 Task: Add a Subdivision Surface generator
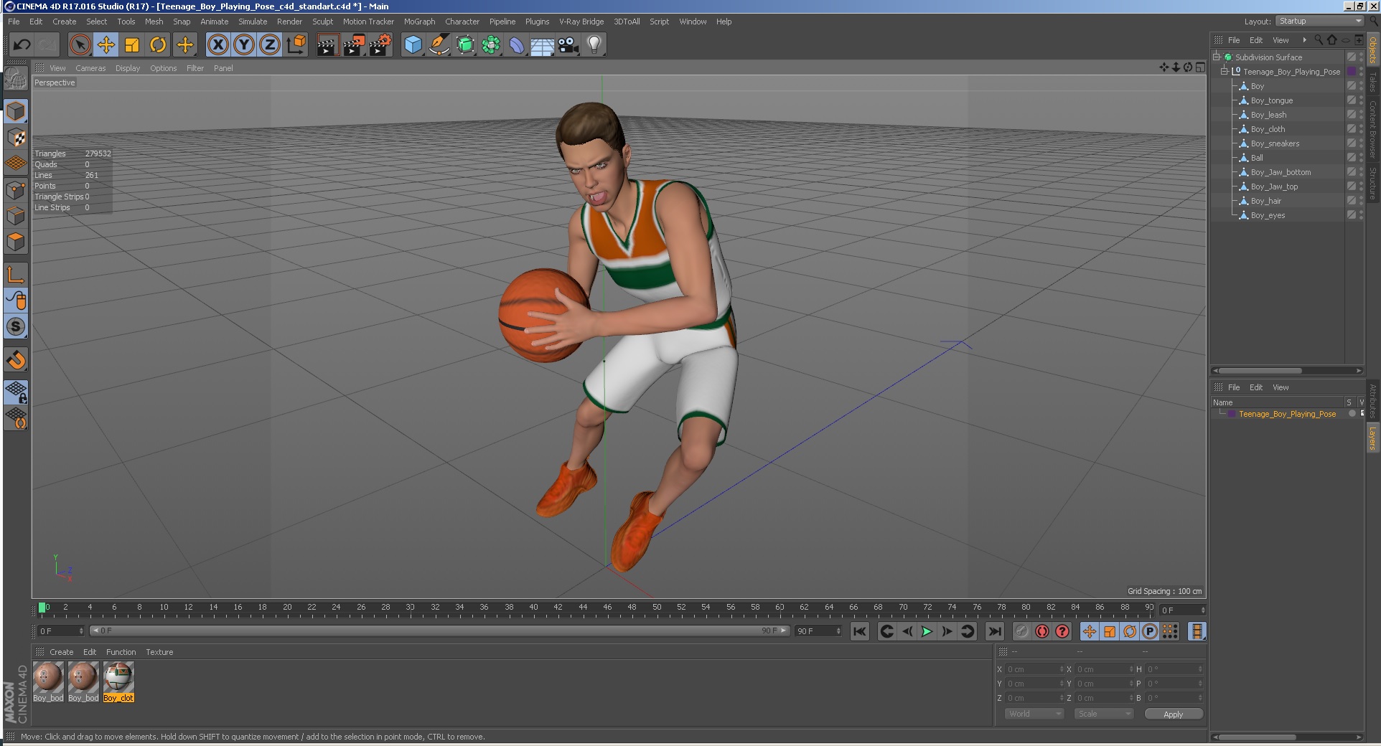pyautogui.click(x=465, y=45)
